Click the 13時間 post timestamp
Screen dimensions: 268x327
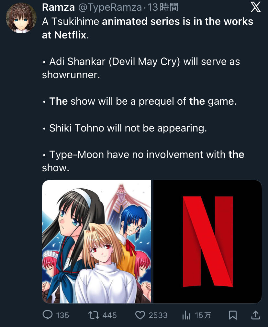coord(163,7)
